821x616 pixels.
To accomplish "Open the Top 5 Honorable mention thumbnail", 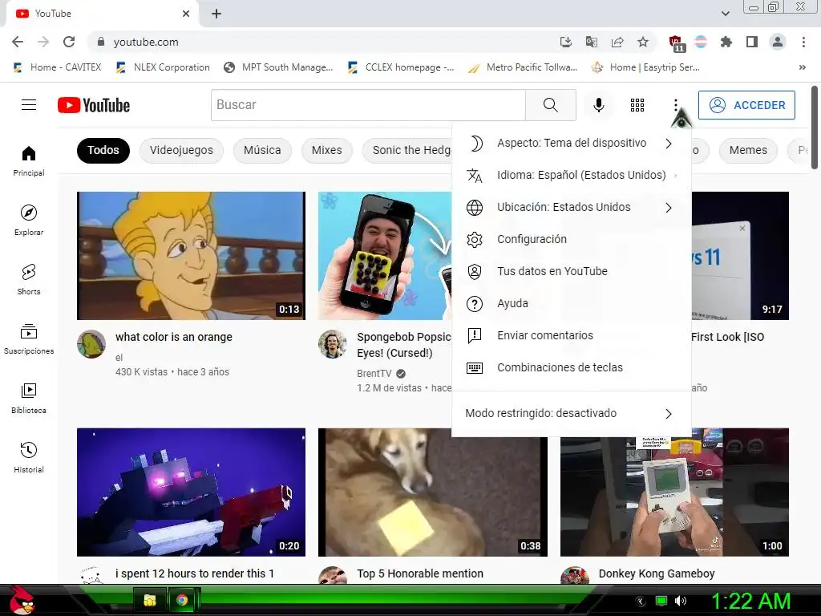I will point(433,492).
